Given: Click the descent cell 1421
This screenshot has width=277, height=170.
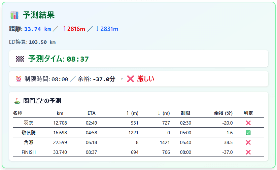Looking at the screenshot, I should pyautogui.click(x=165, y=142).
